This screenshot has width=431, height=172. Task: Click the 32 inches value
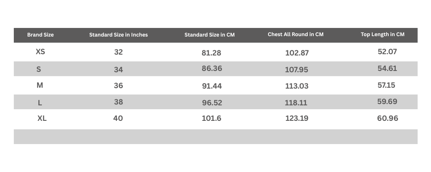pos(119,52)
